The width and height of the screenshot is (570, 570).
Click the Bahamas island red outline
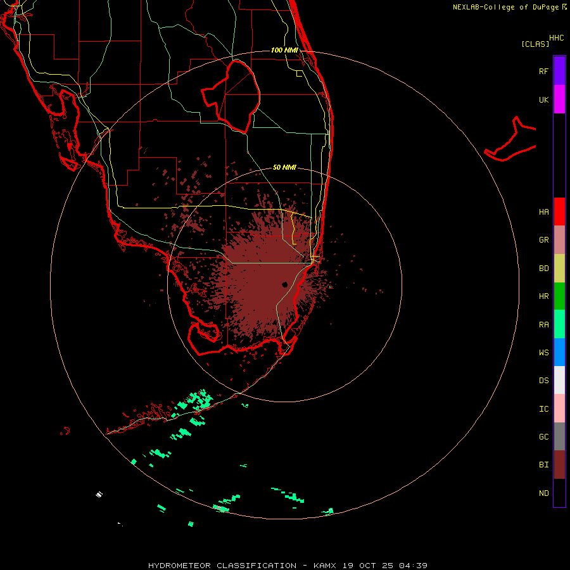[x=510, y=140]
